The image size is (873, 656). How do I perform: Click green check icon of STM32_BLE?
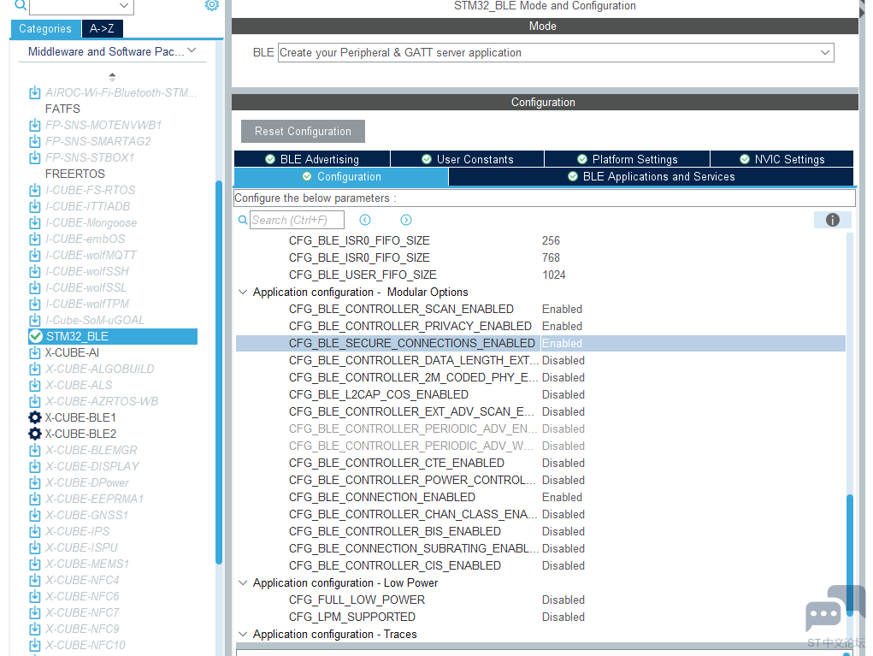pyautogui.click(x=36, y=336)
